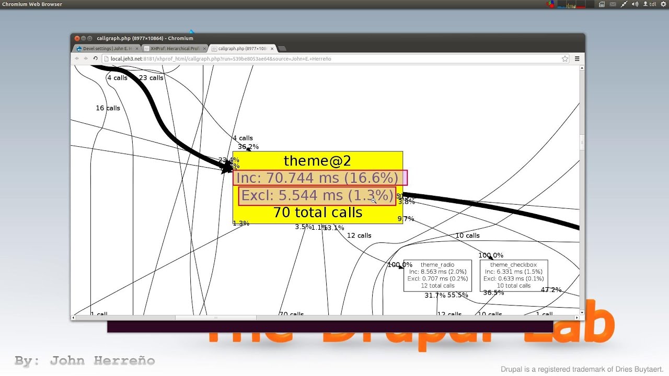Select the callgraph.php tab

coord(242,49)
